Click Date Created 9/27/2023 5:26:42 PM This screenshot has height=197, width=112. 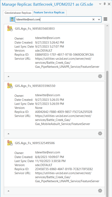[x=49, y=42]
